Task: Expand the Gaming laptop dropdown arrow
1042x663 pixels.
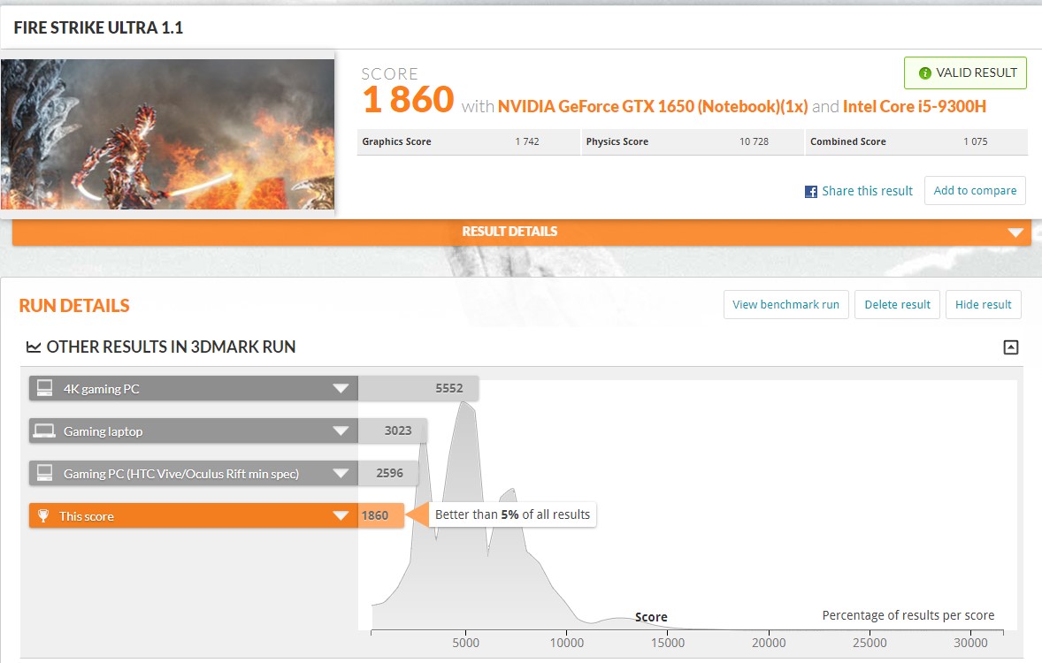Action: tap(341, 431)
